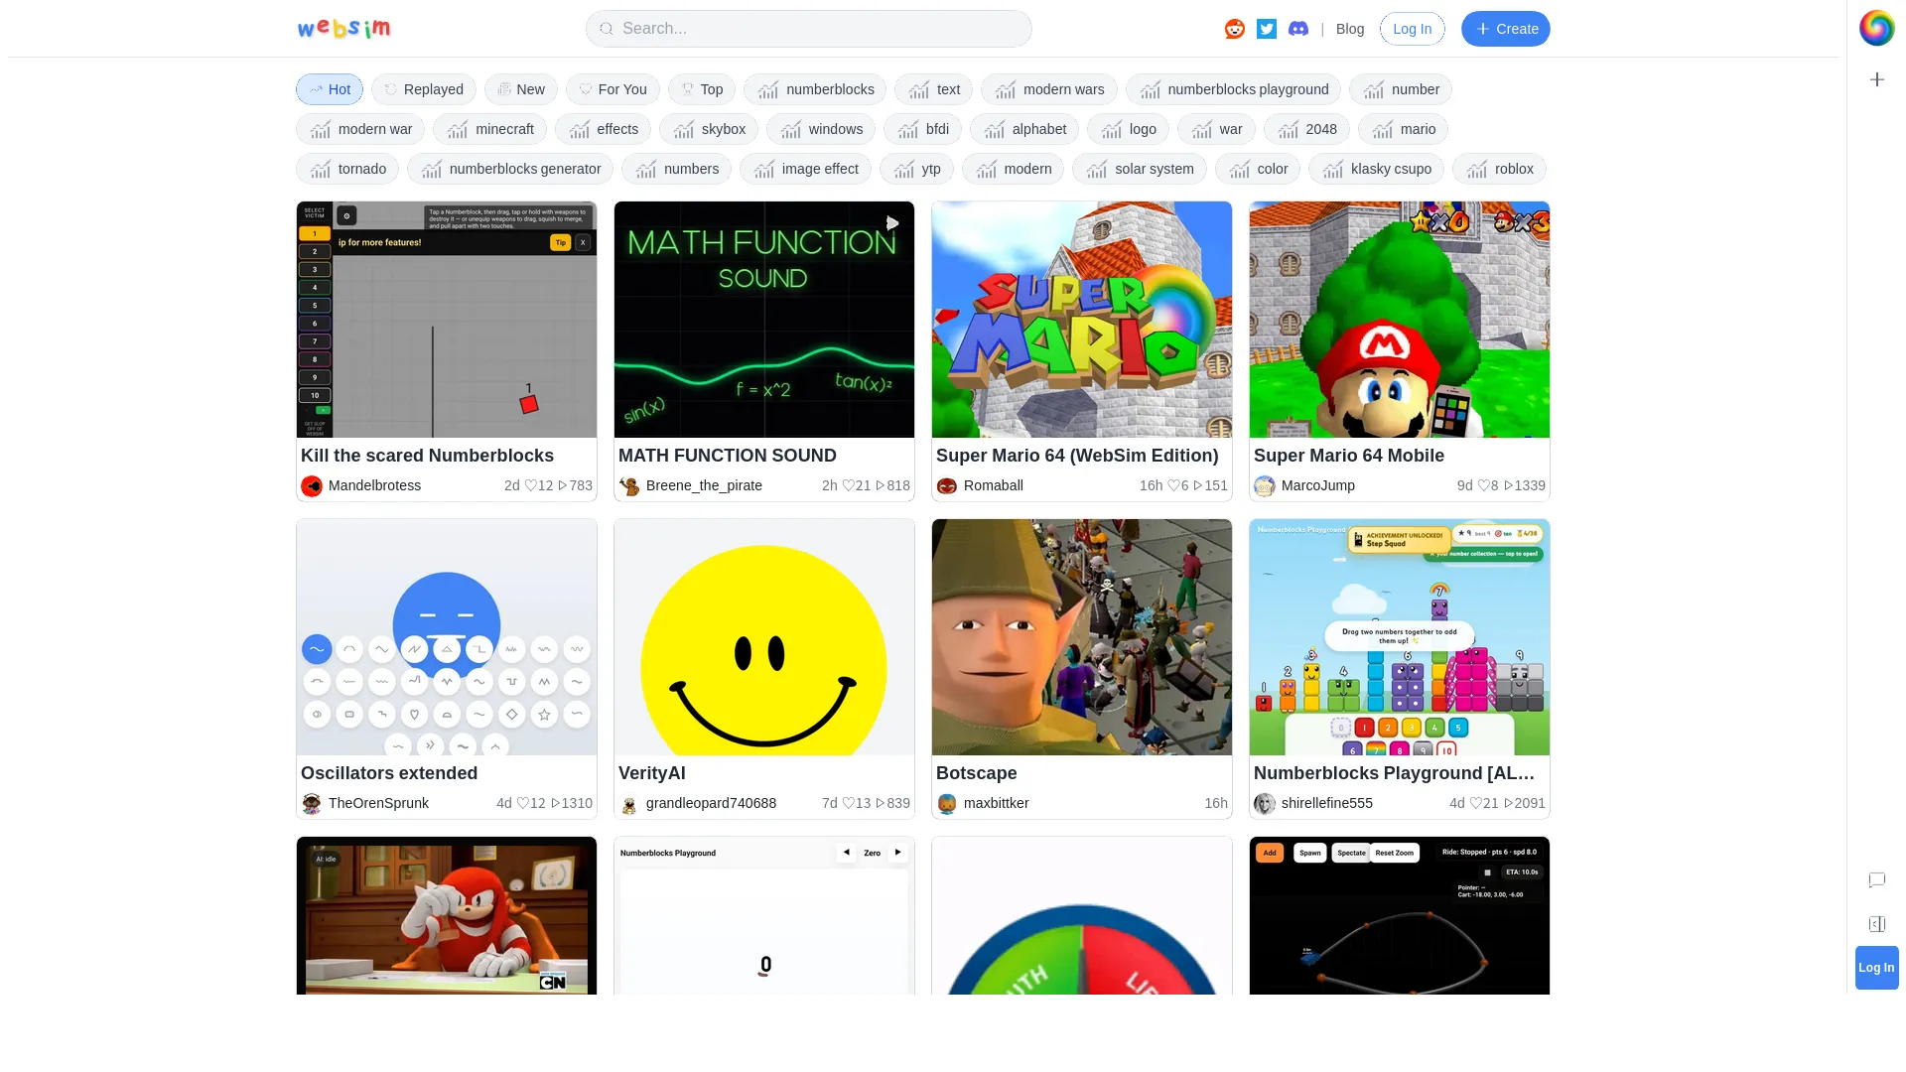
Task: Click Mandelbrotess author avatar
Action: [312, 486]
